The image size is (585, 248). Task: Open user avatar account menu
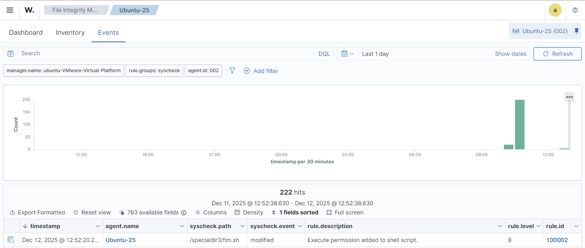pyautogui.click(x=555, y=10)
